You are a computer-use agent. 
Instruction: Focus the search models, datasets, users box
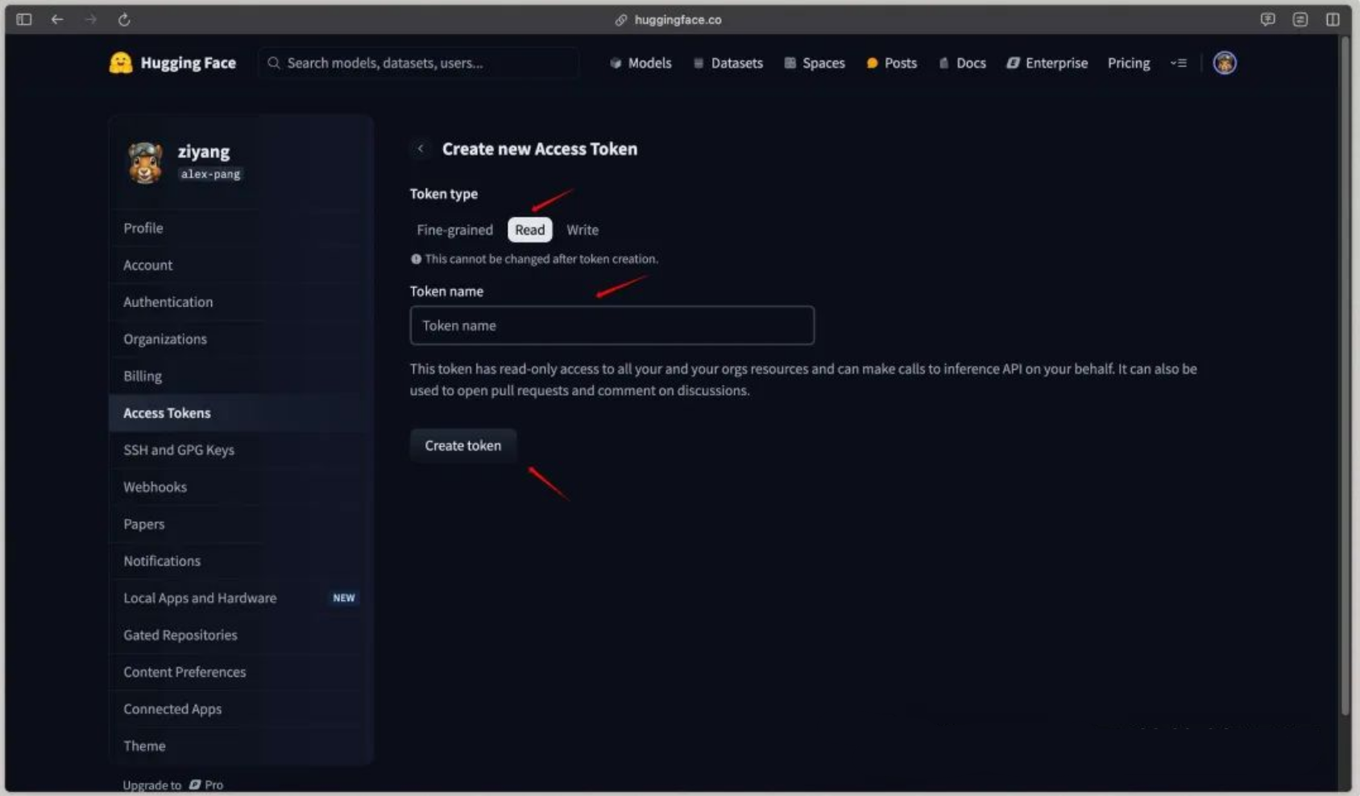pyautogui.click(x=418, y=63)
